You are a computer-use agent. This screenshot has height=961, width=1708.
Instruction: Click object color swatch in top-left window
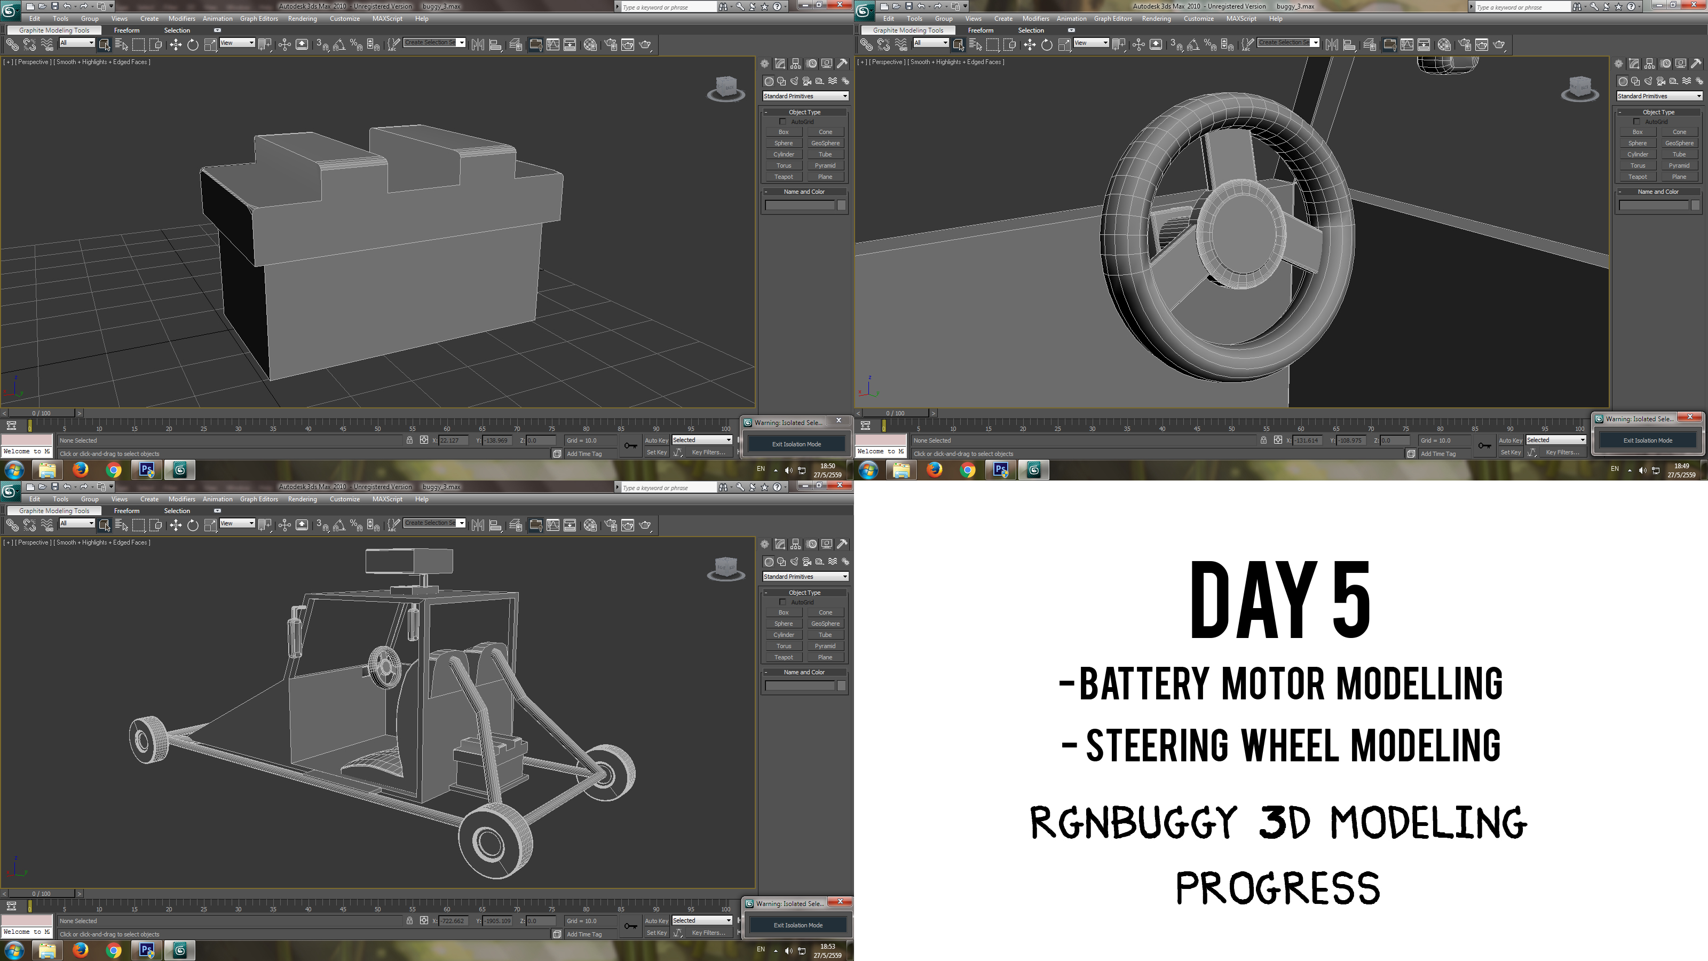click(841, 206)
